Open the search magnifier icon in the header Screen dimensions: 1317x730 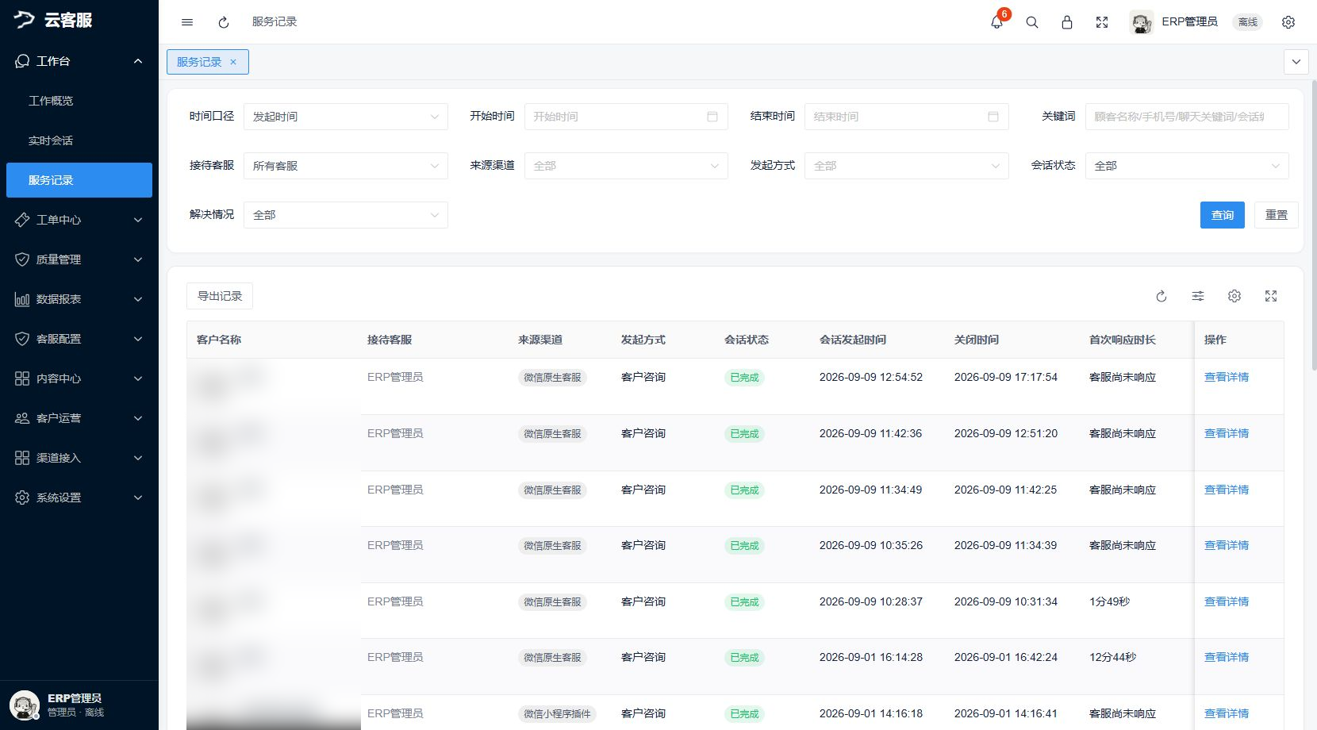[1032, 22]
